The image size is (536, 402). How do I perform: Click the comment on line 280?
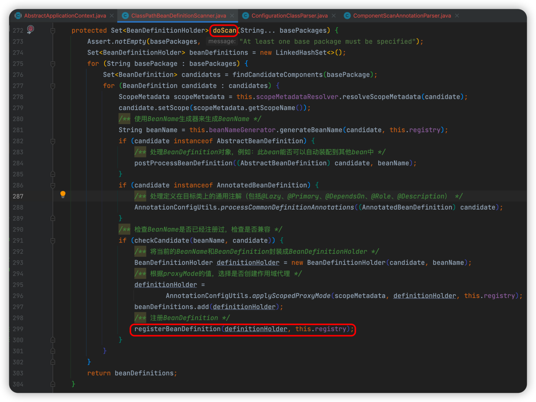(190, 119)
